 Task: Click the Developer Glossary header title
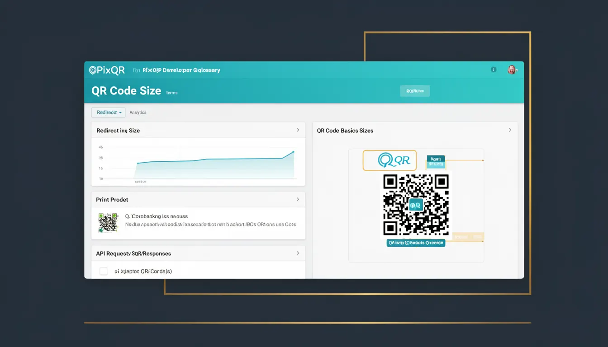pyautogui.click(x=181, y=70)
